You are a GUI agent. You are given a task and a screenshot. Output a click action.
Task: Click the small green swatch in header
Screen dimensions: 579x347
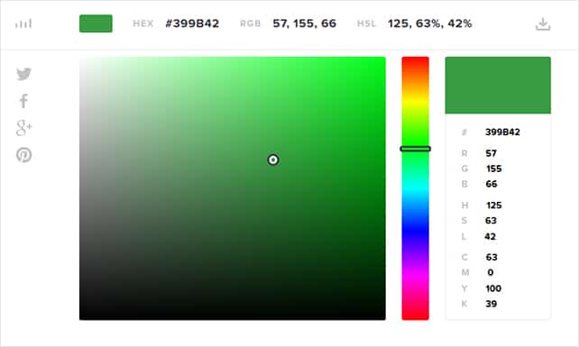(96, 23)
